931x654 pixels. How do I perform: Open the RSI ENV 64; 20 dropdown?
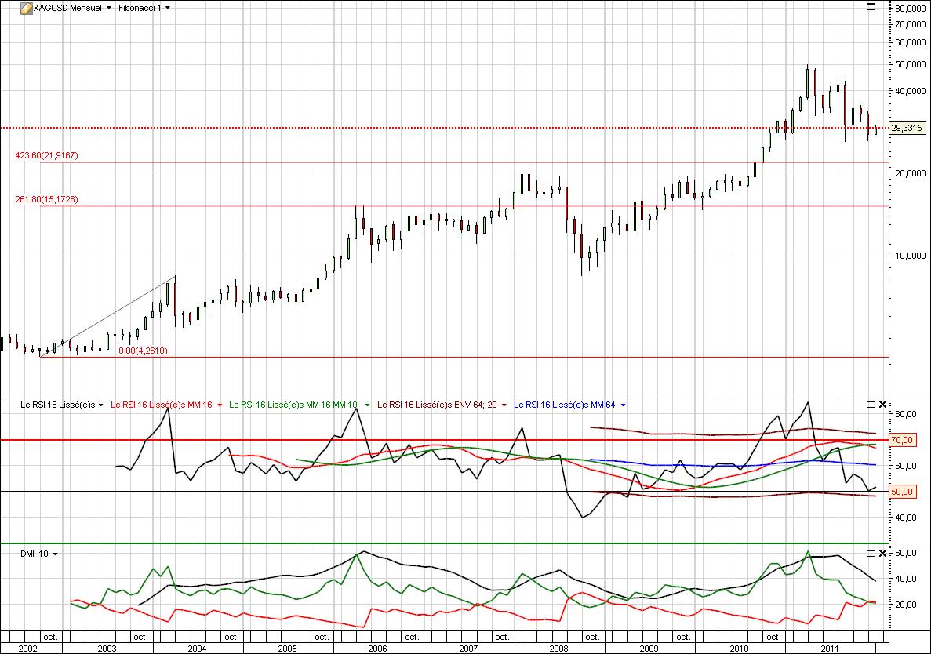[504, 405]
